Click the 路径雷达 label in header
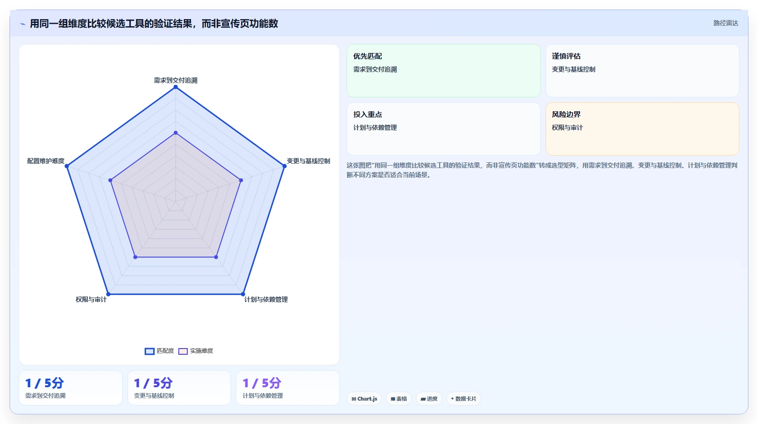Image resolution: width=758 pixels, height=424 pixels. (726, 23)
